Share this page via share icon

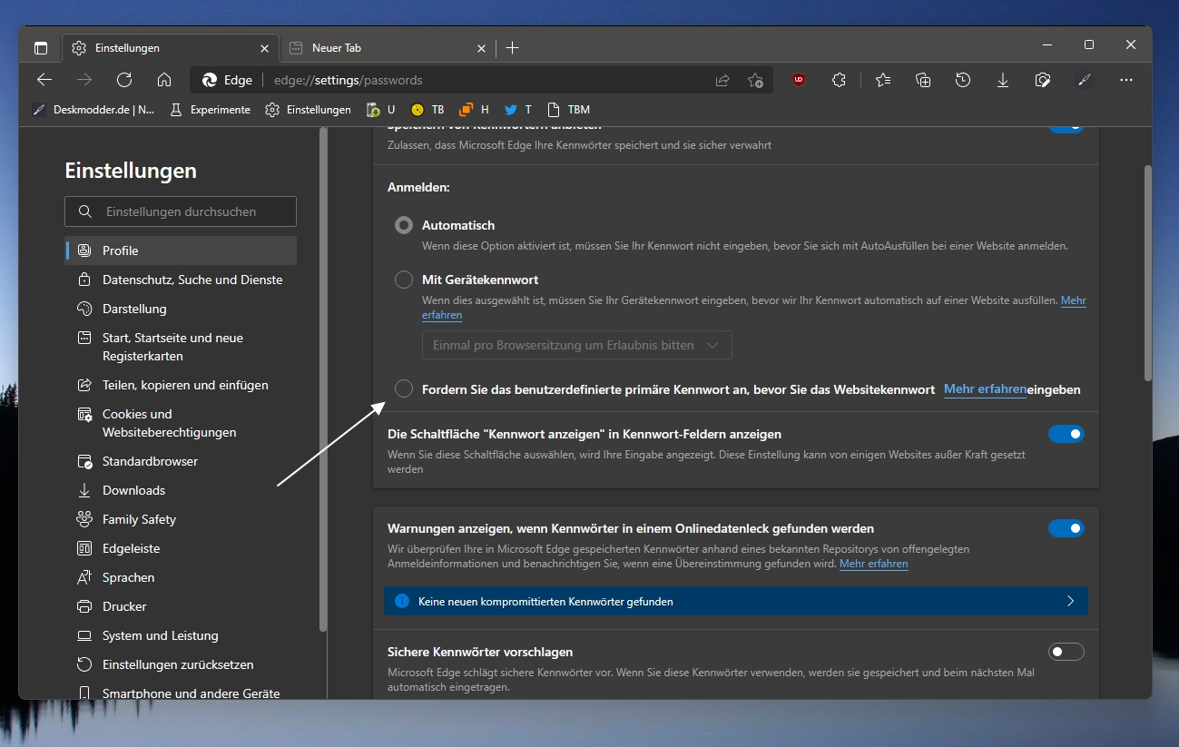722,80
